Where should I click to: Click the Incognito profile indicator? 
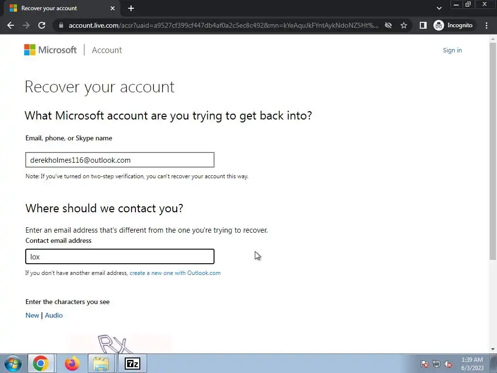pos(453,25)
